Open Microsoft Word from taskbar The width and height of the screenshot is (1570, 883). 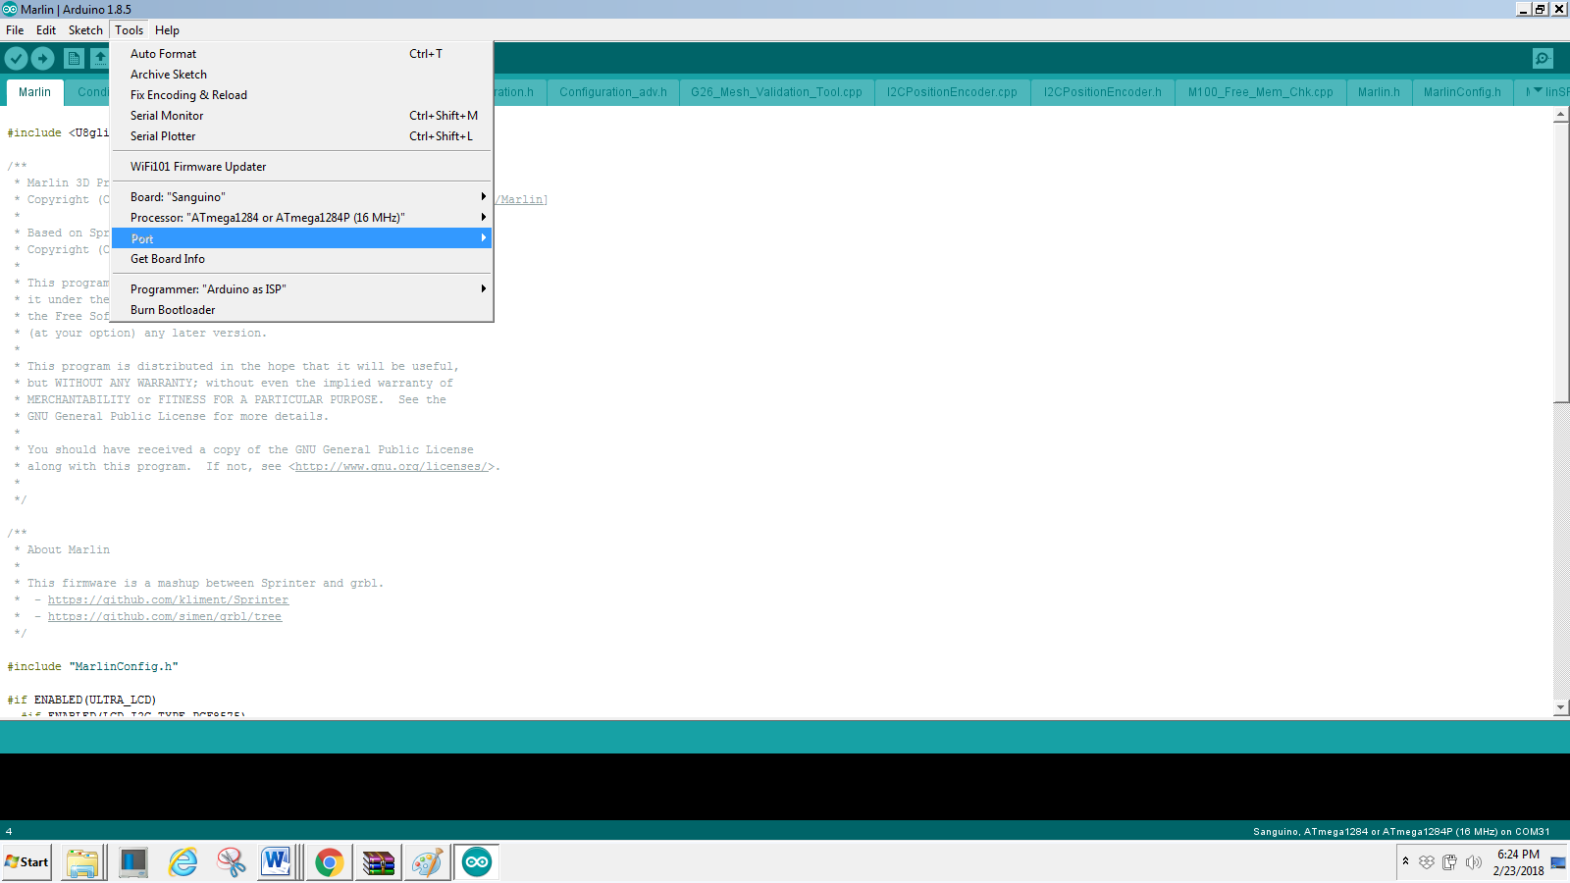click(x=278, y=862)
